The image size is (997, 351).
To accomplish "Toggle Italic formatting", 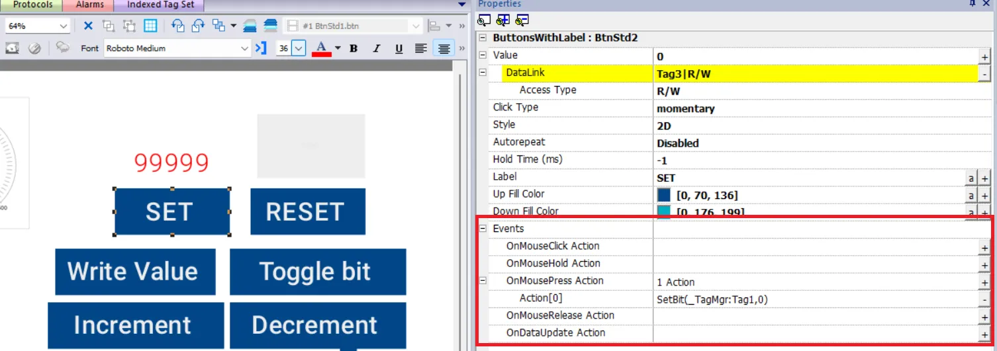I will click(x=377, y=48).
